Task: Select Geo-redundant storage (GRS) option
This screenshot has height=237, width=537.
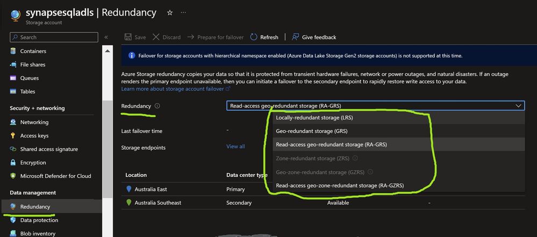Action: [x=399, y=131]
